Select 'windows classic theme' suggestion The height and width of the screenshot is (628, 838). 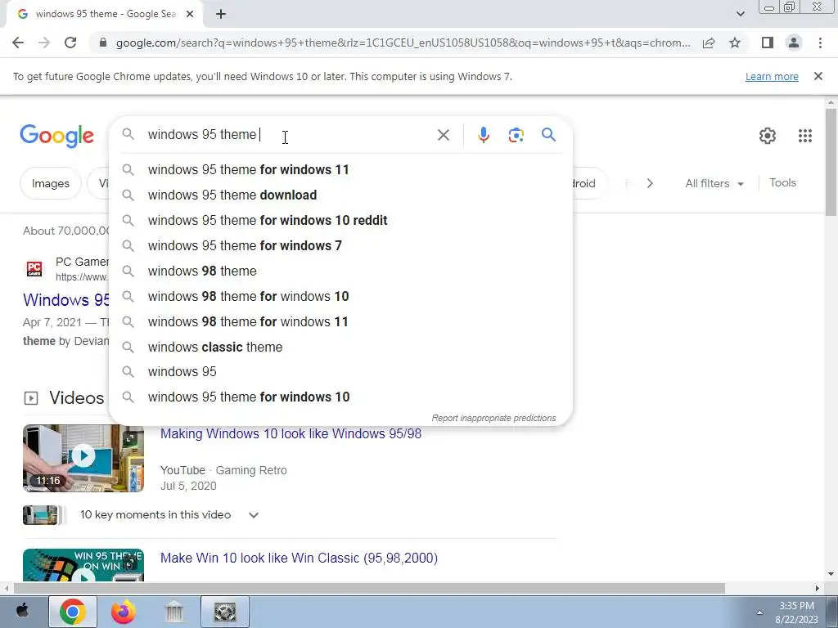click(340, 347)
